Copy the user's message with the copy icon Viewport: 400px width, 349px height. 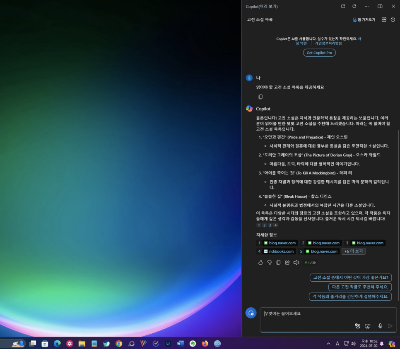[260, 97]
